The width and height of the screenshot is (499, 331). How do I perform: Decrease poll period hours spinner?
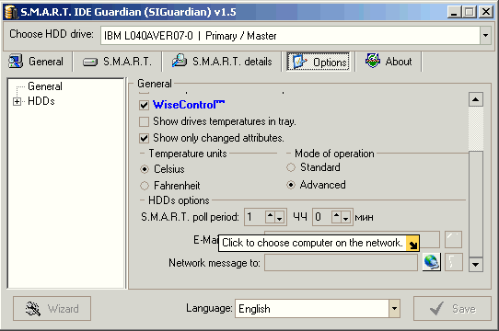coord(279,217)
